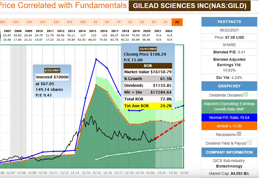Choose the 5Y time range tab

click(142, 22)
